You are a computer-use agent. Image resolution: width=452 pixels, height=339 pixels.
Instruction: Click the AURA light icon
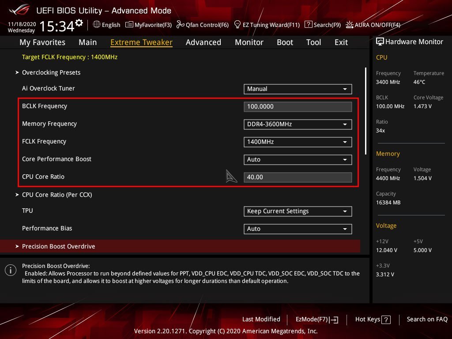(x=350, y=25)
